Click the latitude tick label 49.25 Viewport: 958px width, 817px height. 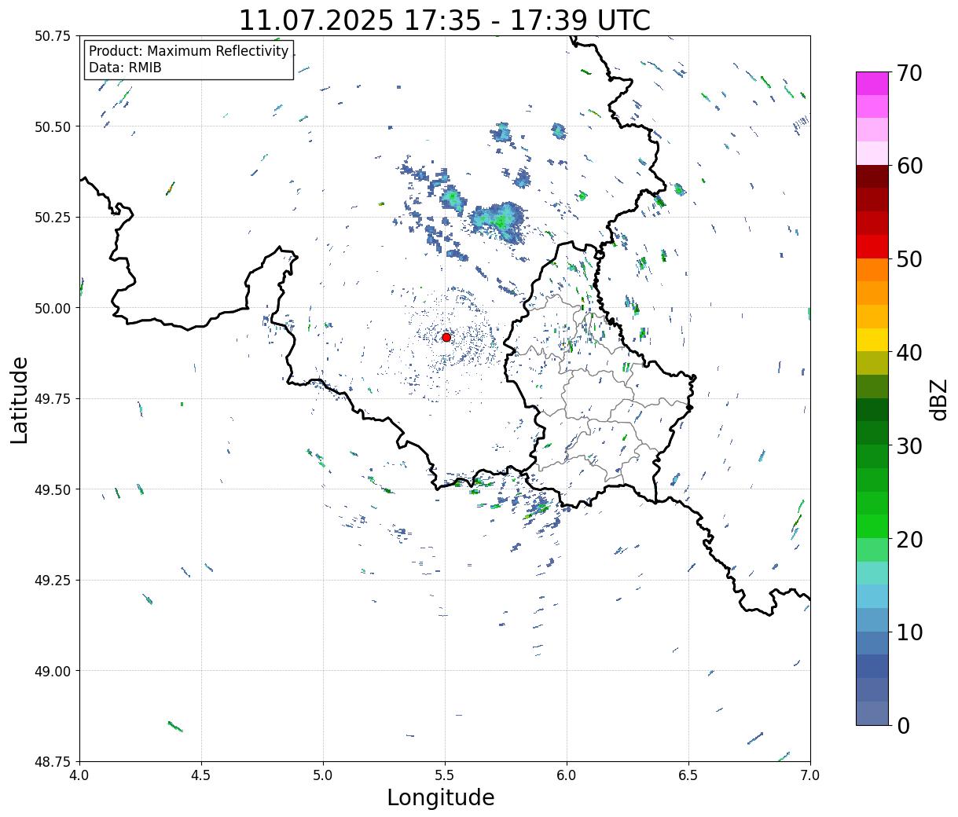point(53,581)
